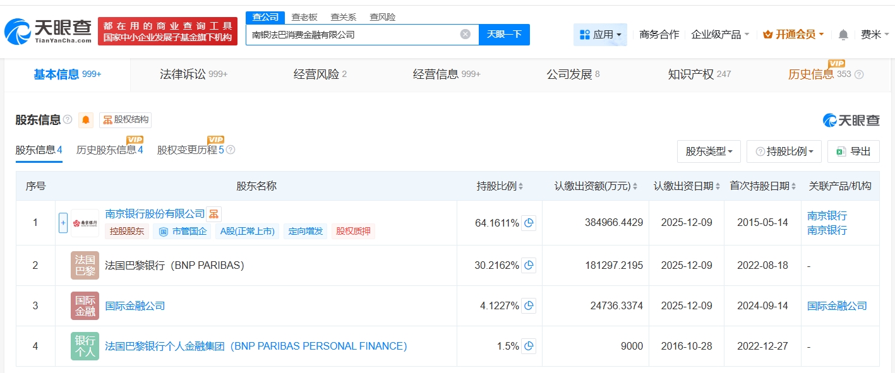Open the 持股比例 dropdown filter
Screen dimensions: 895x373
(784, 151)
